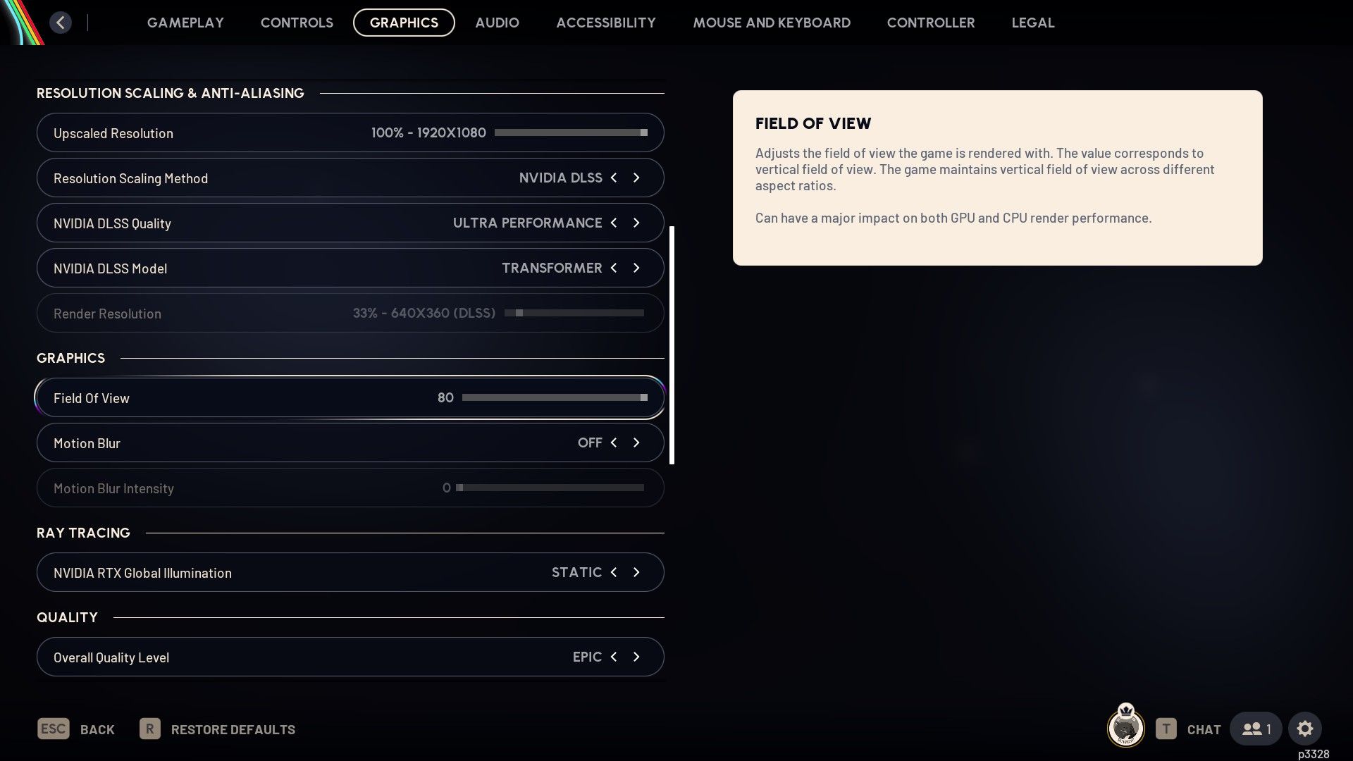Click the settings list vertical scrollbar
The width and height of the screenshot is (1353, 761).
coord(672,345)
